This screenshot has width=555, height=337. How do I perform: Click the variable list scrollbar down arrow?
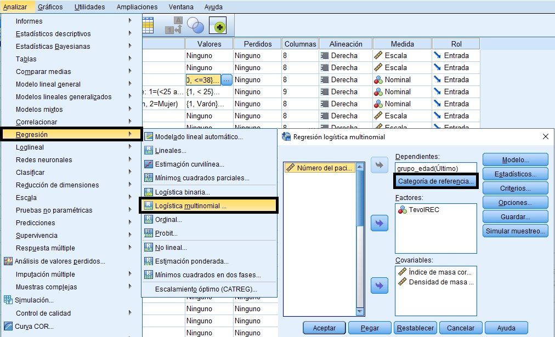click(x=360, y=311)
